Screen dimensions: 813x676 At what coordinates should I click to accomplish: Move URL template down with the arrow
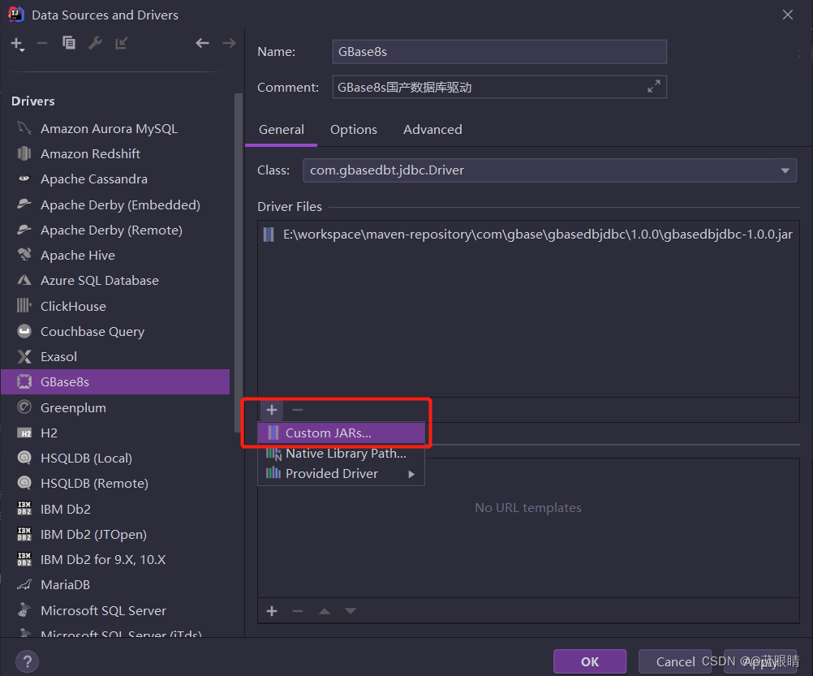click(351, 611)
